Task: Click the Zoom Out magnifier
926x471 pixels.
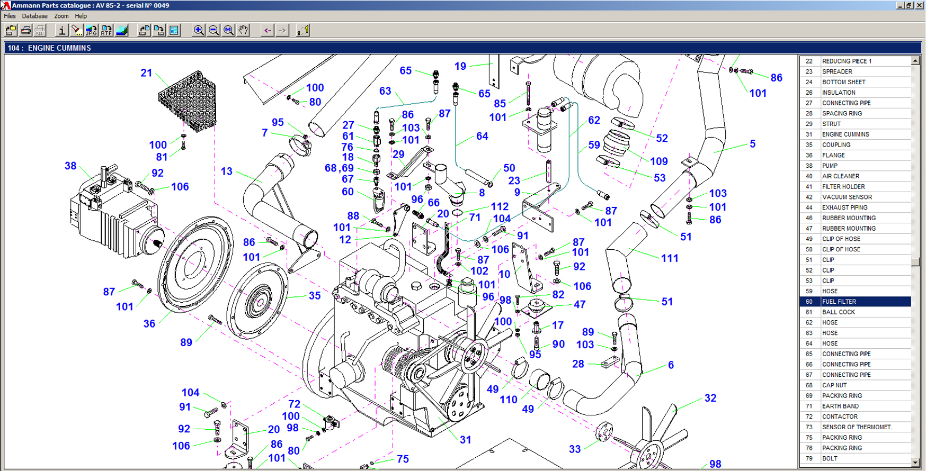Action: coord(213,30)
